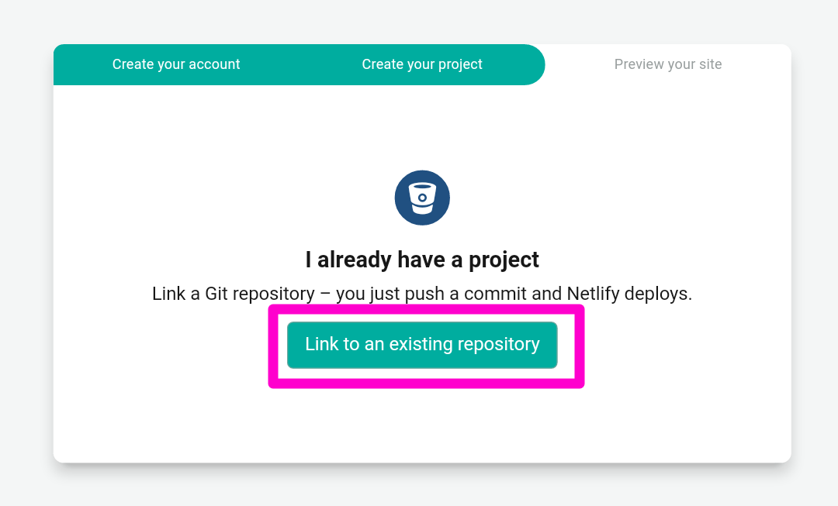This screenshot has width=838, height=506.
Task: Click the Bitbucket bucket logo icon
Action: [422, 198]
